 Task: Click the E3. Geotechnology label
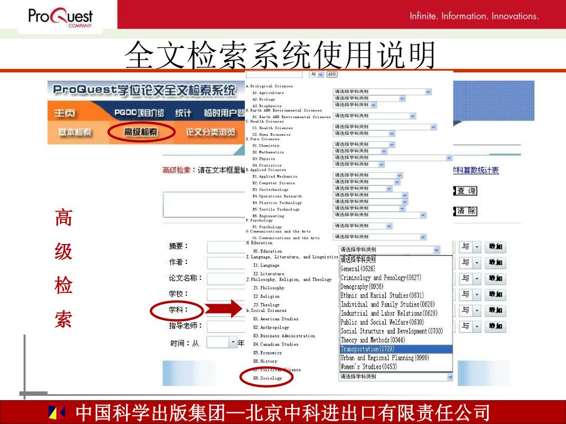pyautogui.click(x=270, y=190)
